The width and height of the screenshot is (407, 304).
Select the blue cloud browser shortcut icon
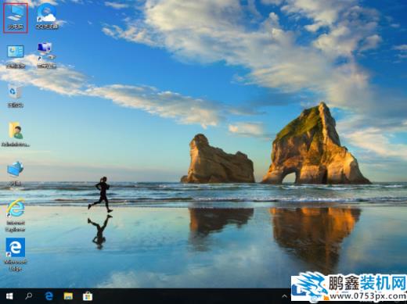coord(47,16)
